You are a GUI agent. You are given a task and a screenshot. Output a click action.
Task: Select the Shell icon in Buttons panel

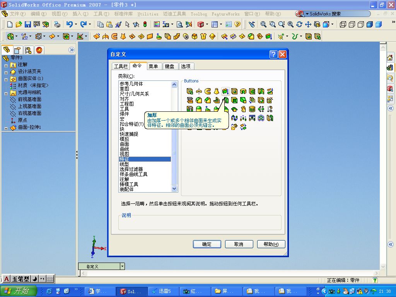[x=234, y=100]
